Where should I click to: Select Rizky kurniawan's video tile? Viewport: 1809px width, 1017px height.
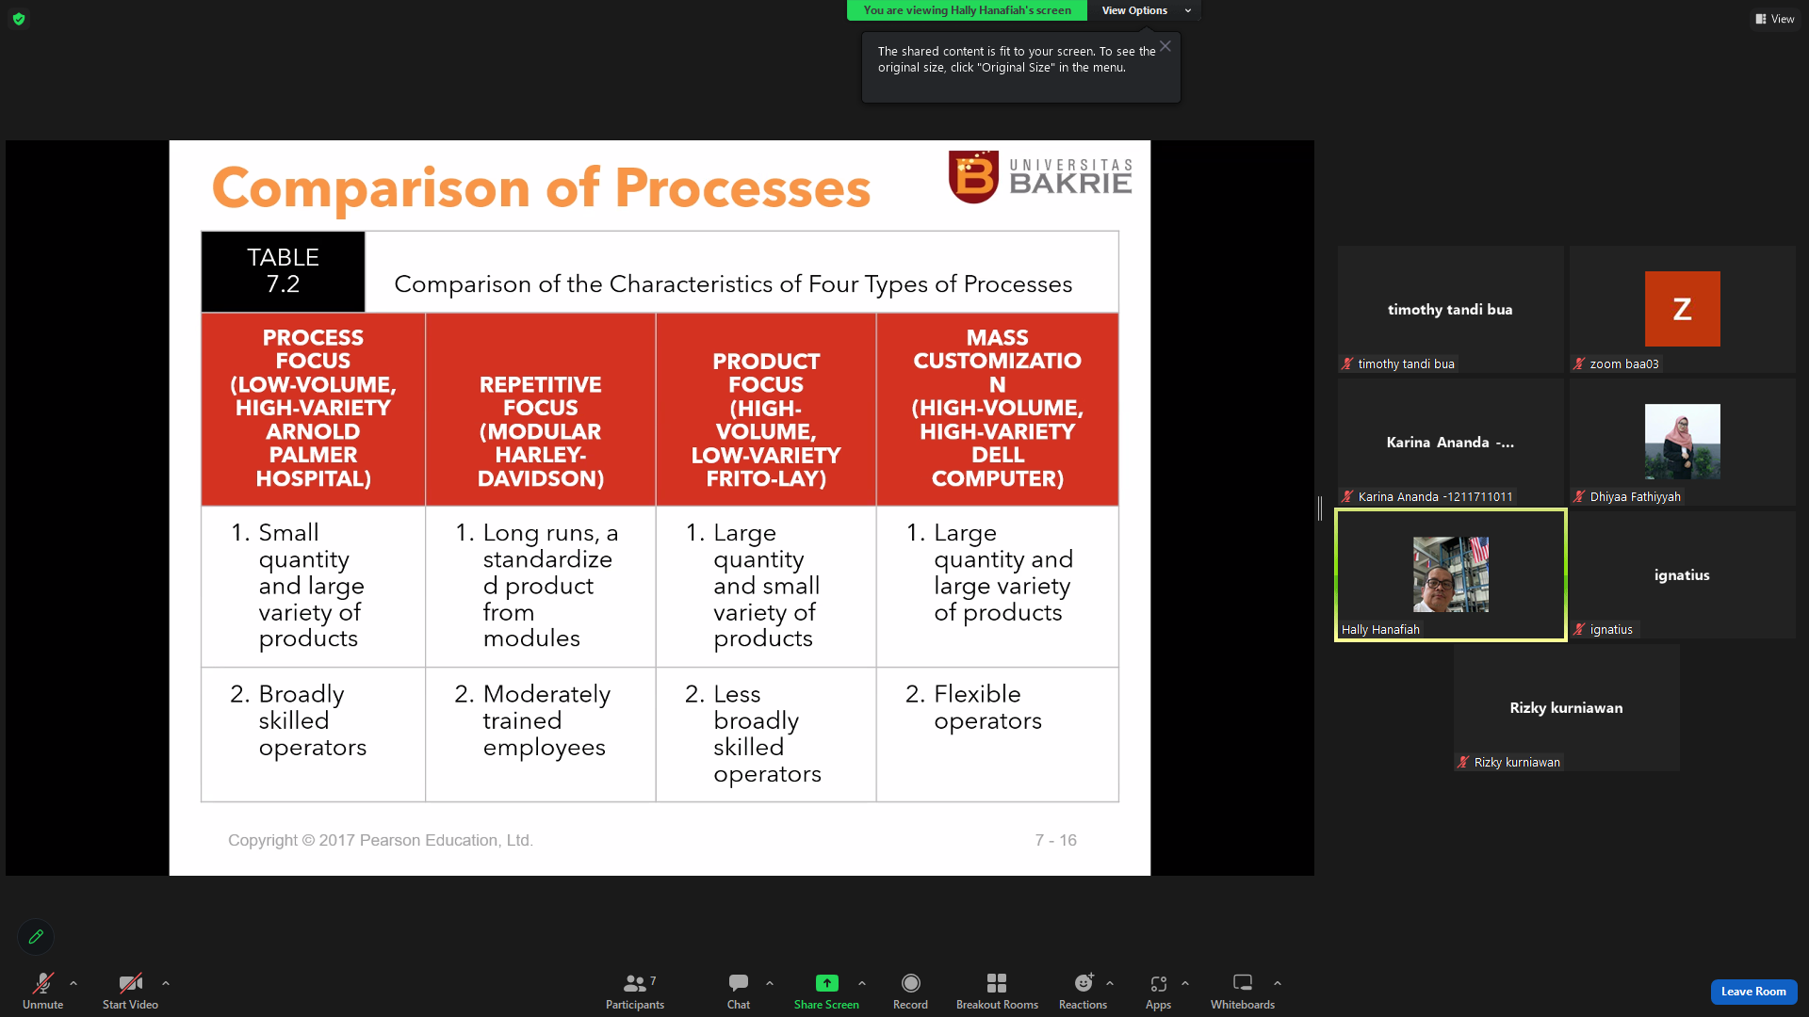point(1566,708)
